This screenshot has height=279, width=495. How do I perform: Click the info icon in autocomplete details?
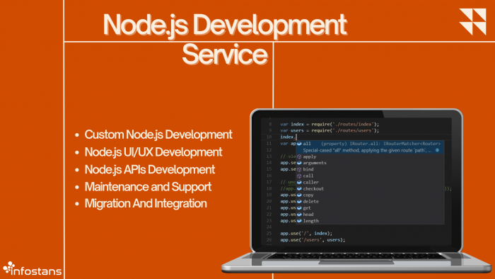[x=437, y=150]
